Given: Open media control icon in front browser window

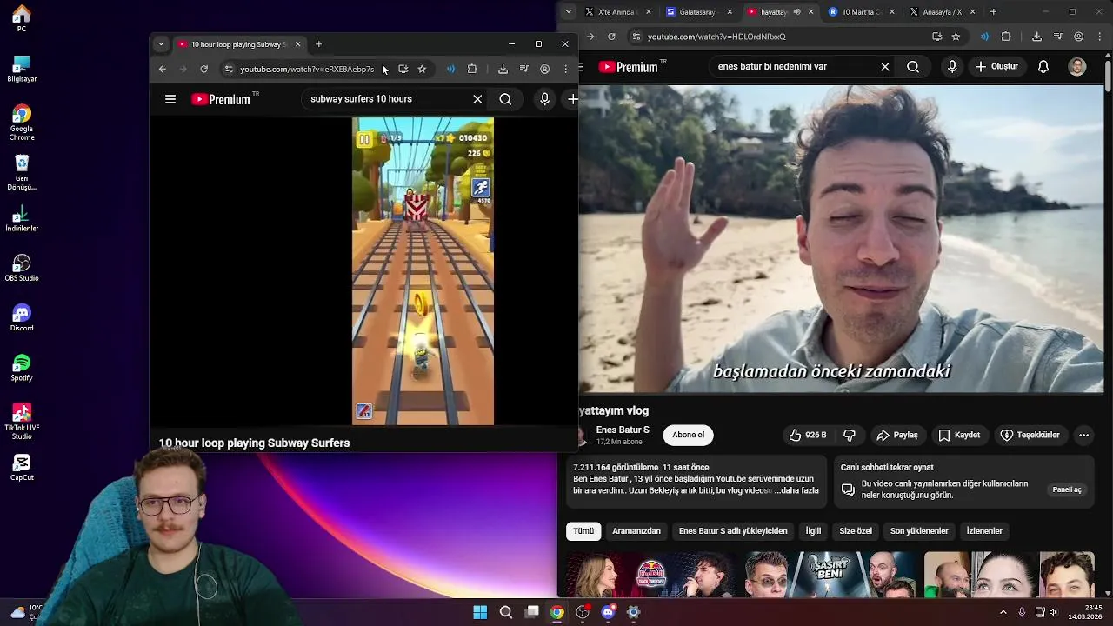Looking at the screenshot, I should [x=523, y=69].
